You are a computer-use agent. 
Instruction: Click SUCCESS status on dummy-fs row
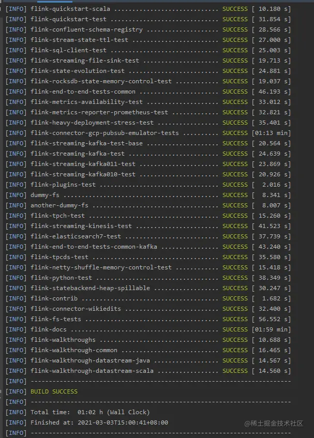pyautogui.click(x=235, y=195)
